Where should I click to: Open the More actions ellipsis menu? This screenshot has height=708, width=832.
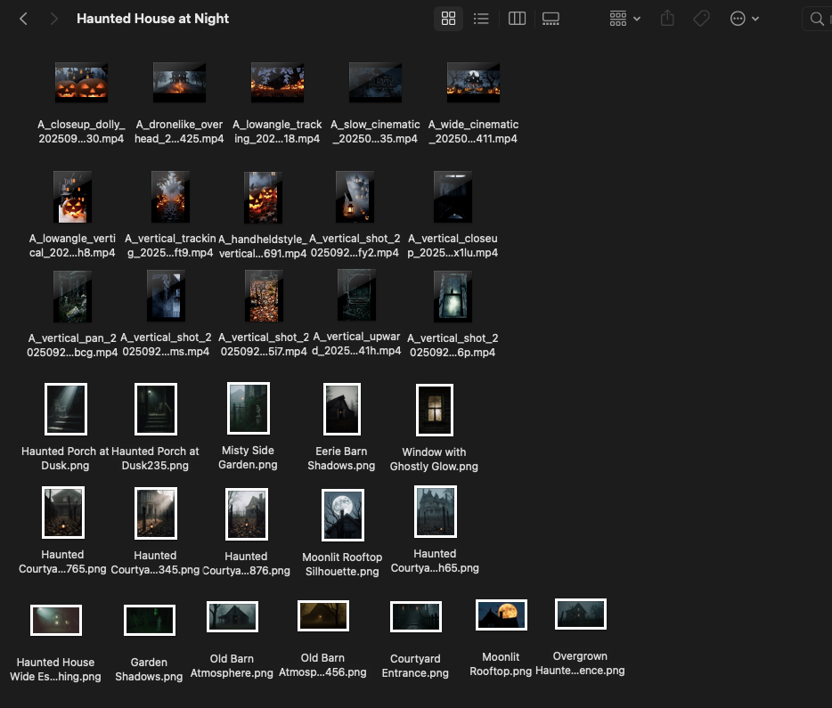[744, 19]
